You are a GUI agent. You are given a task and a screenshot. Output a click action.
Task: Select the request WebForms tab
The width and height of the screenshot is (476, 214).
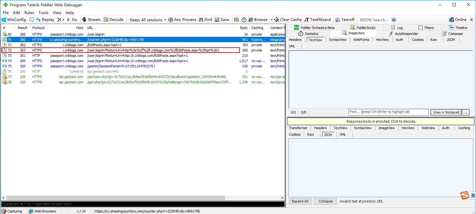361,40
